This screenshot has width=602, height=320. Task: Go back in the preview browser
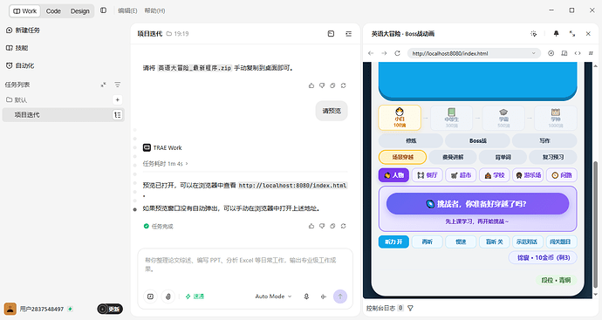tap(371, 53)
